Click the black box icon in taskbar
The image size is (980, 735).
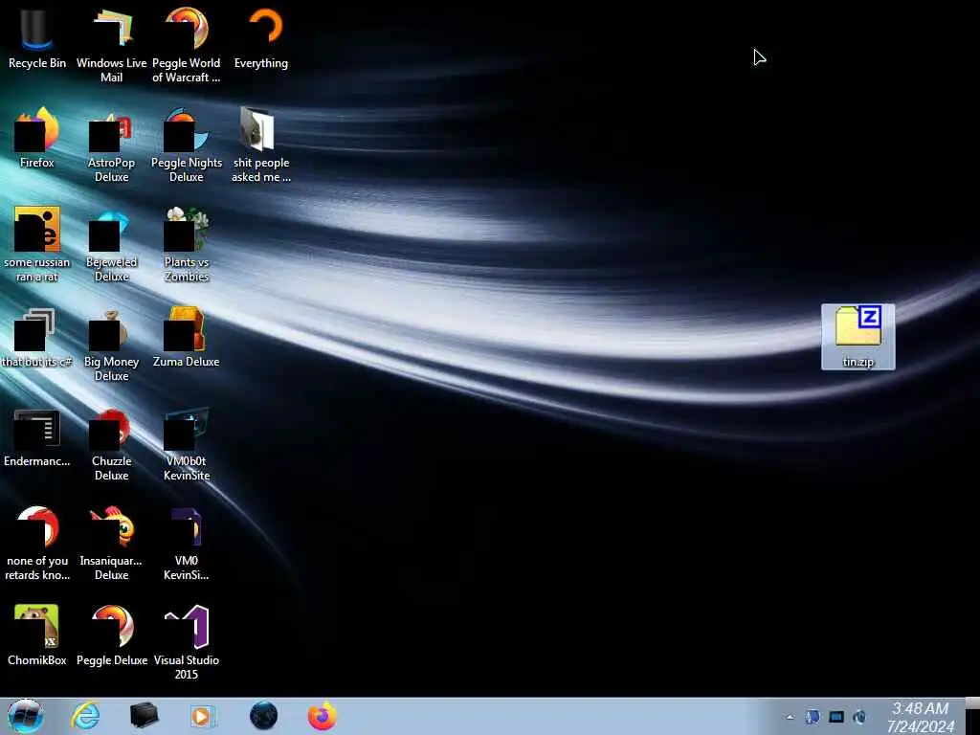(144, 716)
